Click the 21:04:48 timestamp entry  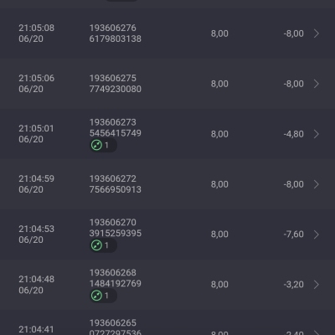pos(37,285)
